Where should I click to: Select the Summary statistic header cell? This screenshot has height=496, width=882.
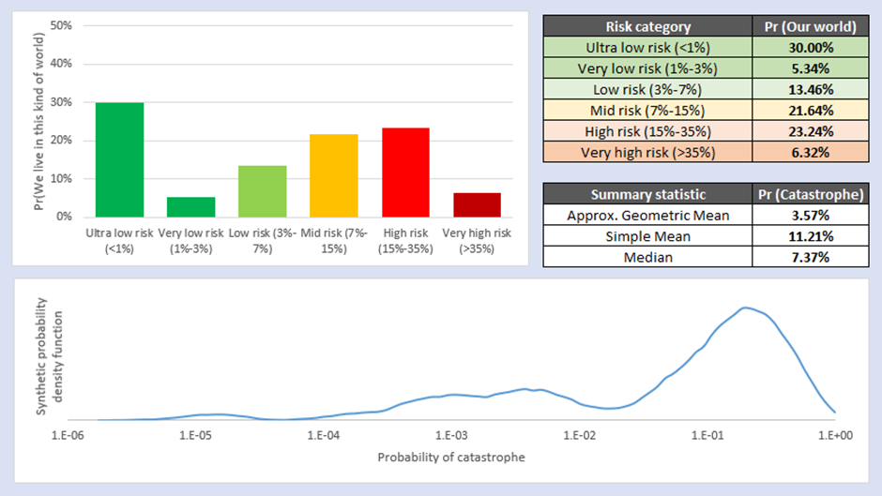(648, 194)
